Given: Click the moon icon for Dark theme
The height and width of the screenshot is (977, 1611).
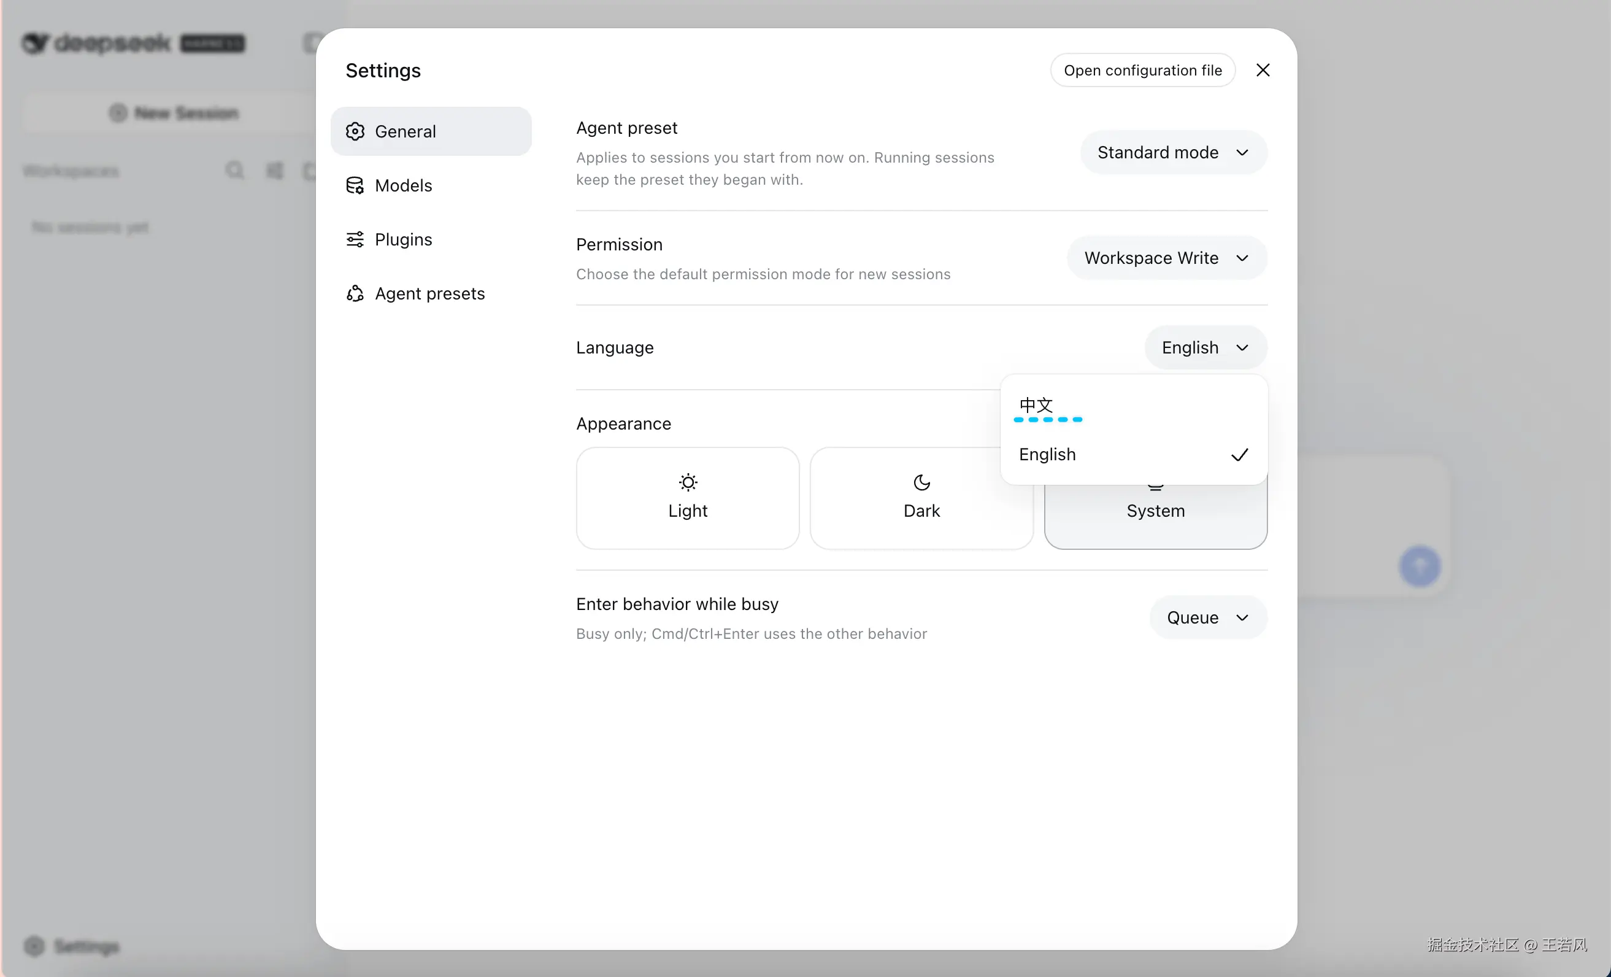Looking at the screenshot, I should [x=922, y=482].
